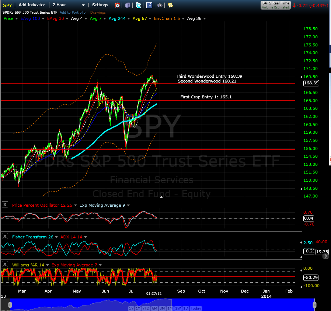Remove the Fisher Transform panel
This screenshot has width=331, height=311.
[5, 236]
